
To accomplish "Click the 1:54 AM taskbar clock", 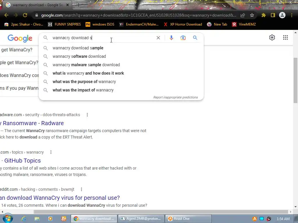I will (283, 219).
